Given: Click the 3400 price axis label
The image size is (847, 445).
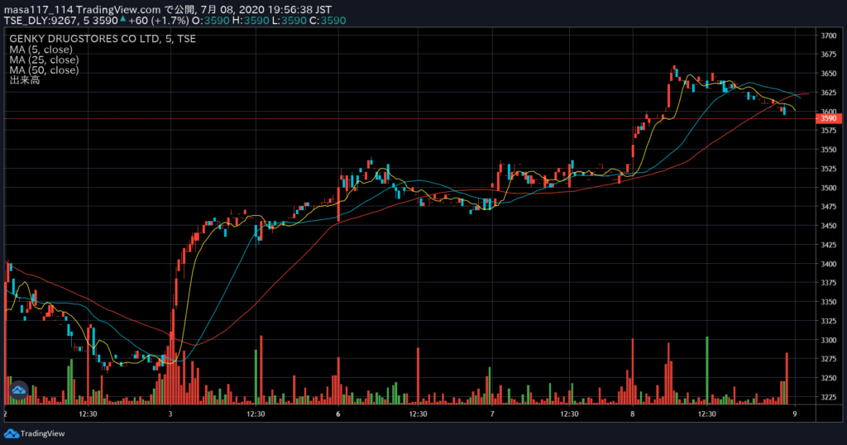Looking at the screenshot, I should coord(828,264).
